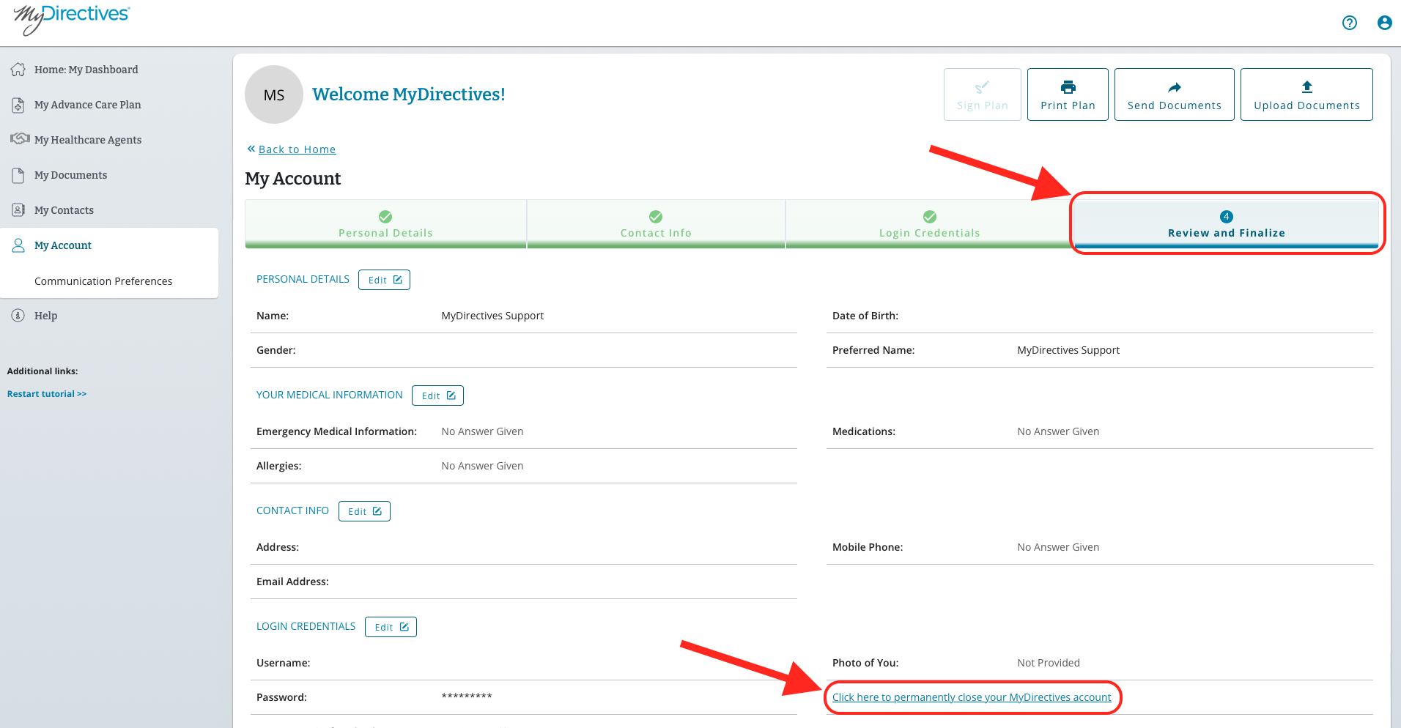Go to My Advance Care Plan

(87, 105)
